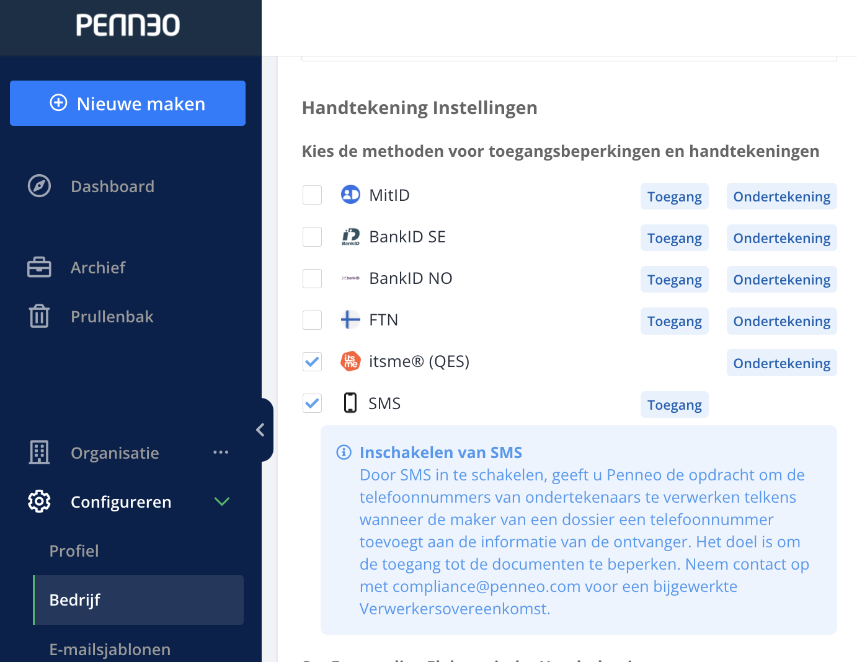The height and width of the screenshot is (662, 857).
Task: Click the Ondertekening tag for itsme (QES)
Action: click(782, 363)
